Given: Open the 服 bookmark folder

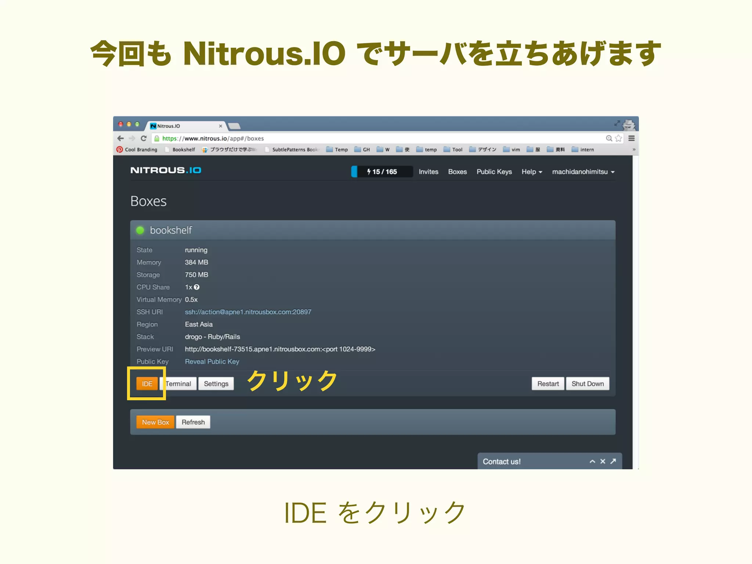Looking at the screenshot, I should click(x=534, y=149).
